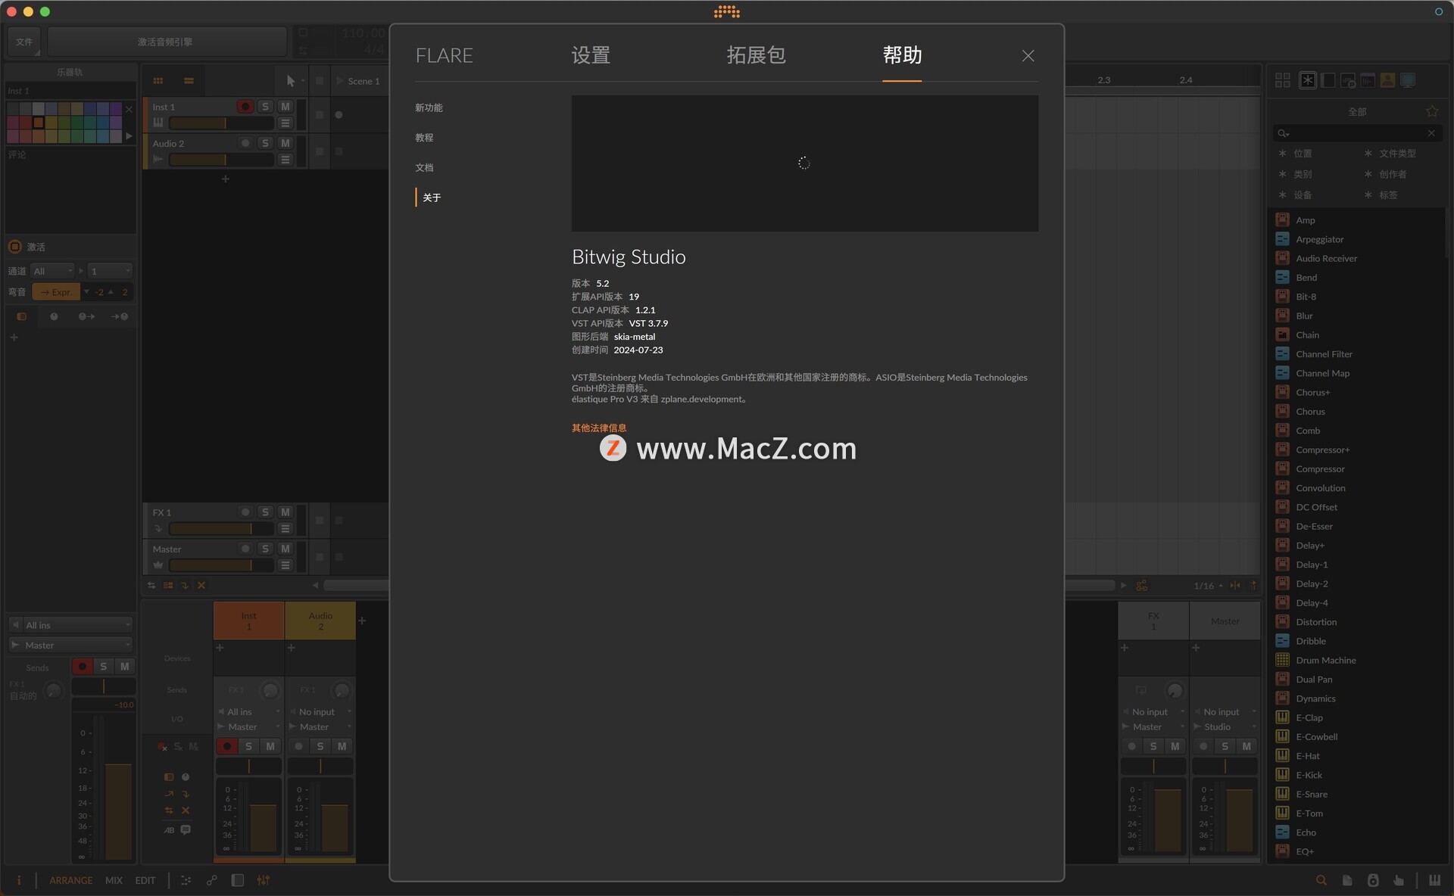1454x896 pixels.
Task: Select 关于 in the help sidebar
Action: tap(432, 198)
